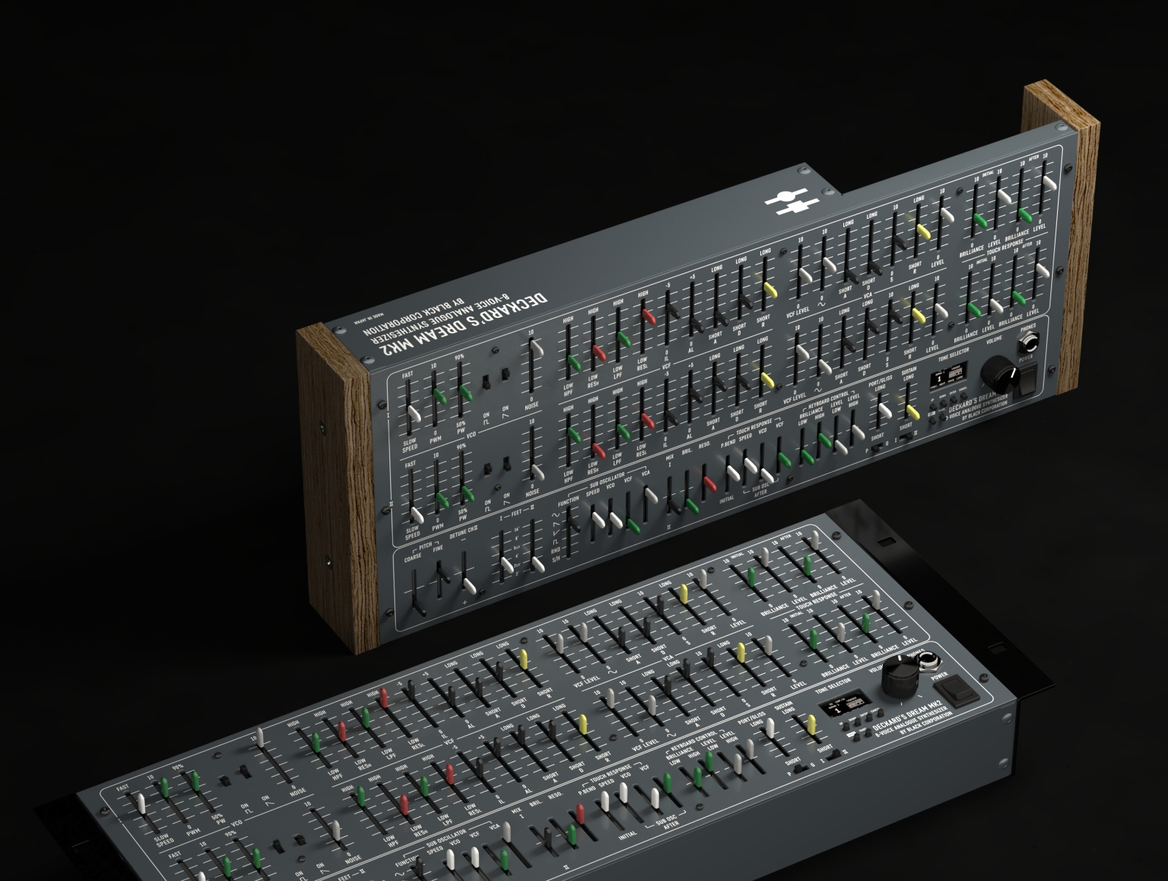1168x881 pixels.
Task: Click Sub Oscillator VCO slider on wooden-sided synth
Action: tap(616, 522)
